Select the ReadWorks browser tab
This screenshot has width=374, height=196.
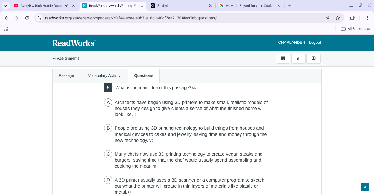(x=113, y=6)
